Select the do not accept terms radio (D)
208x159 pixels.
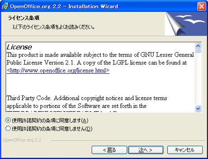tap(8, 129)
